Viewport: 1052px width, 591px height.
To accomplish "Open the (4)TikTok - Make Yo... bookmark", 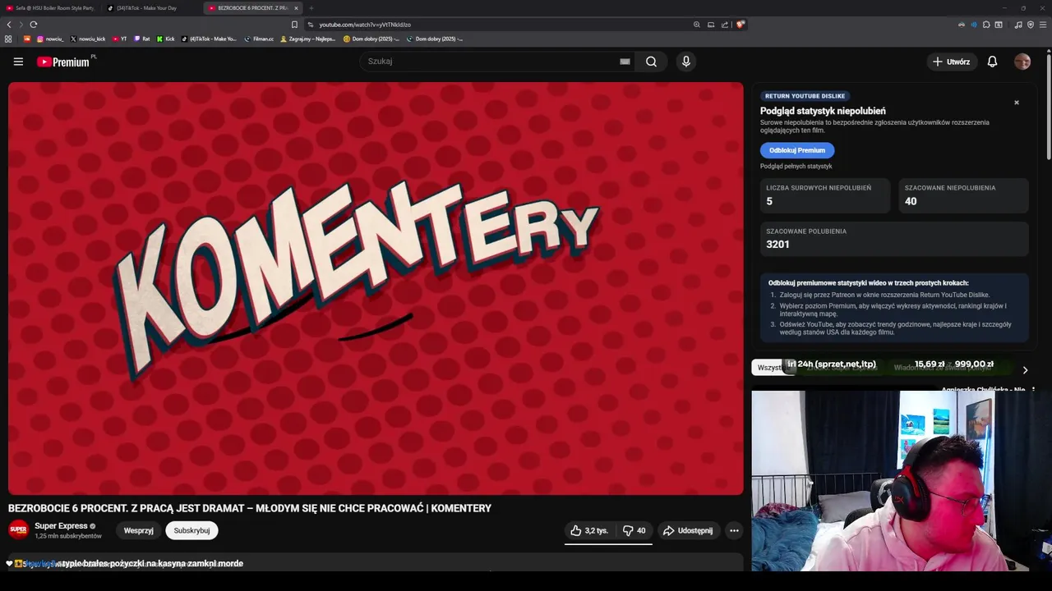I will pos(209,39).
